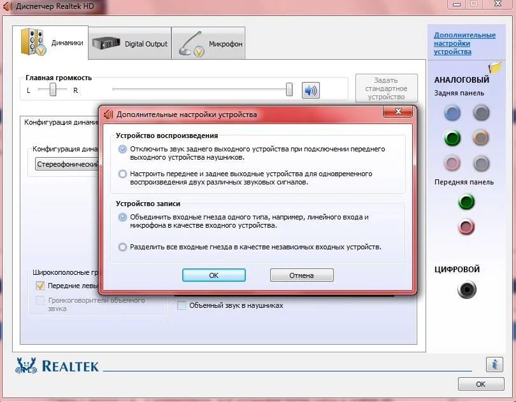Click the АНАЛОГОВЫЙ heading

click(x=462, y=80)
